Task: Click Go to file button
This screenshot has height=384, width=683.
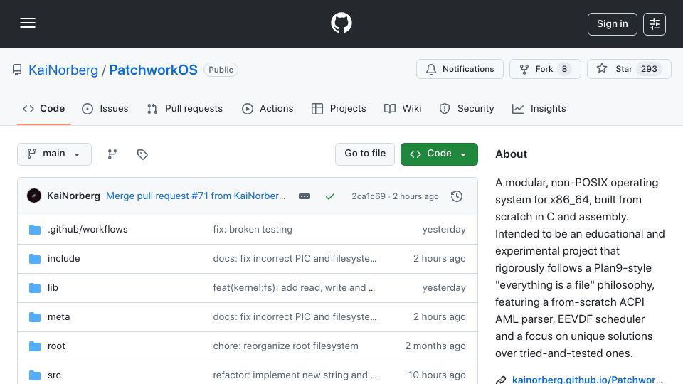Action: coord(364,154)
